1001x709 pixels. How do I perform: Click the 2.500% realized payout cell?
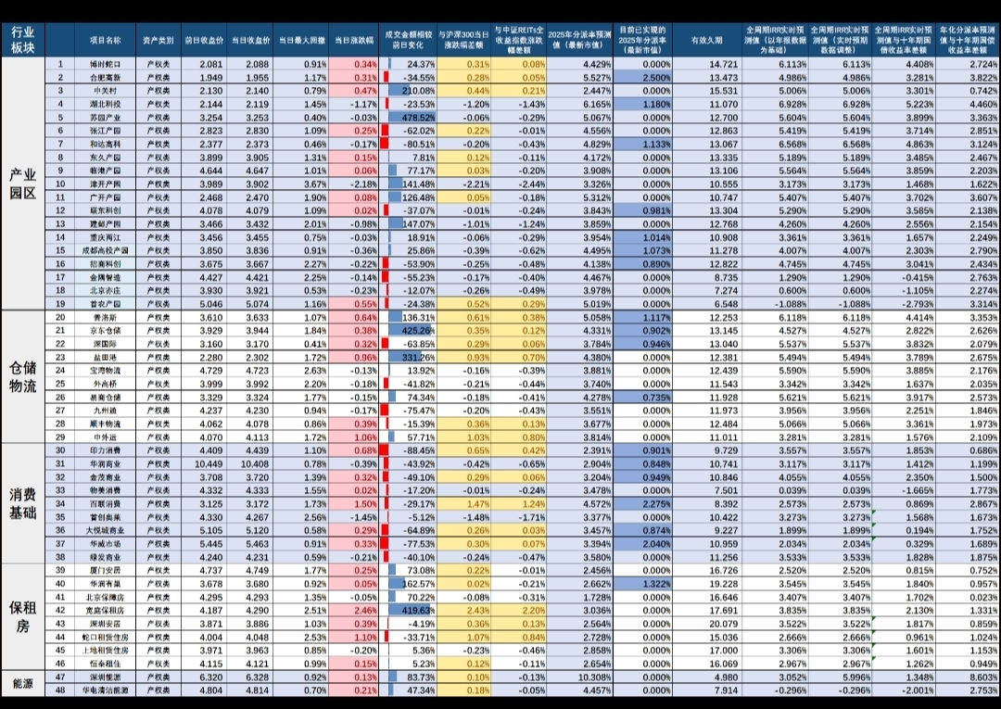[x=643, y=77]
